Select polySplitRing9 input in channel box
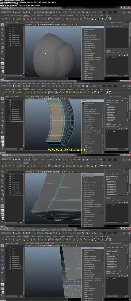This screenshot has height=301, width=131. point(111,106)
